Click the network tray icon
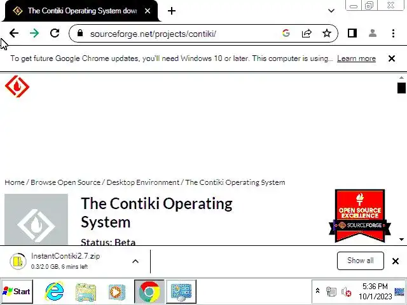 331,292
